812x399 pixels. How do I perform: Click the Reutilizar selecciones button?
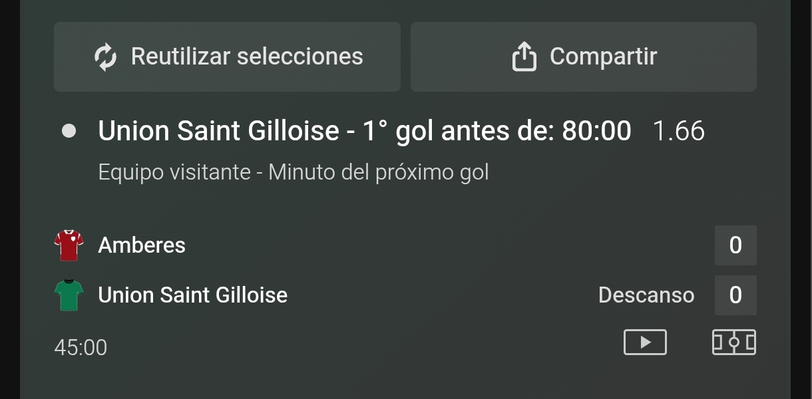point(227,57)
